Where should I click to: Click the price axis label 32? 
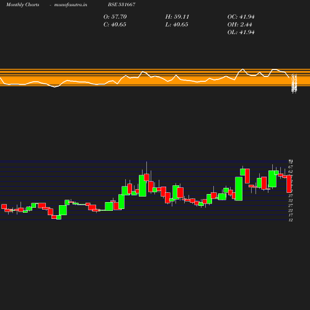pyautogui.click(x=291, y=200)
